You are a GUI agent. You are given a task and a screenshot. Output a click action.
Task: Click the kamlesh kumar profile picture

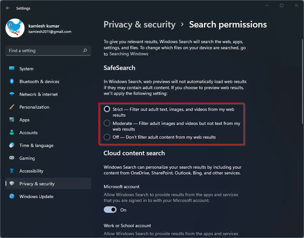15,28
